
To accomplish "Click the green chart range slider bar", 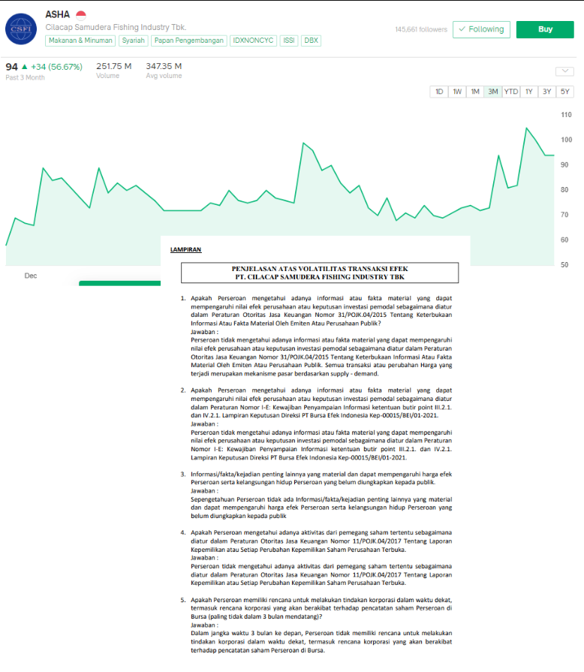I will tap(119, 283).
